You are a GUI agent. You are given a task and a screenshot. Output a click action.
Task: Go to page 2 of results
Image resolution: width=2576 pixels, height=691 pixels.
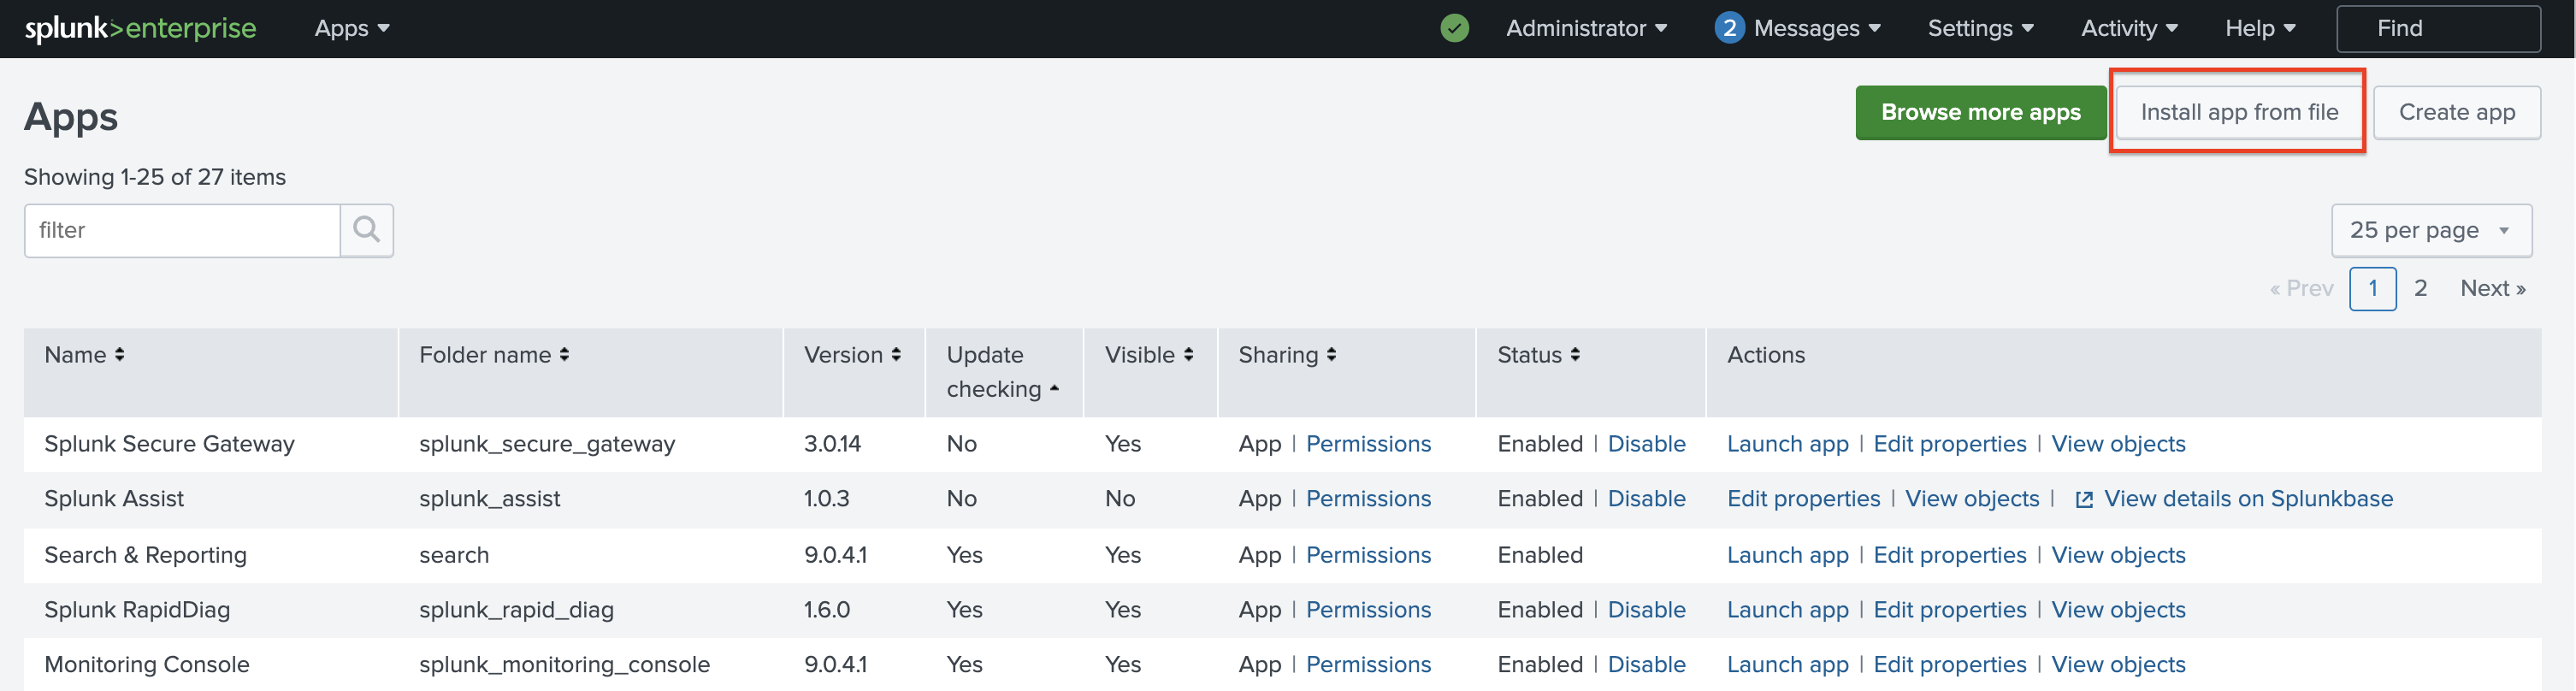(x=2420, y=289)
